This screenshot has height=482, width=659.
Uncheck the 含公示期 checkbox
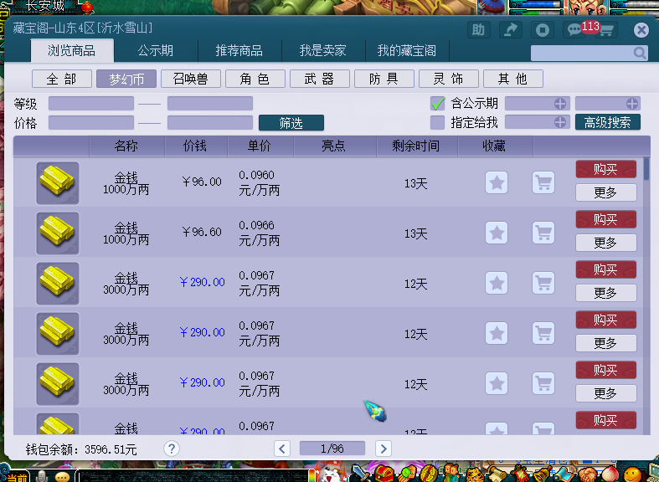(437, 104)
